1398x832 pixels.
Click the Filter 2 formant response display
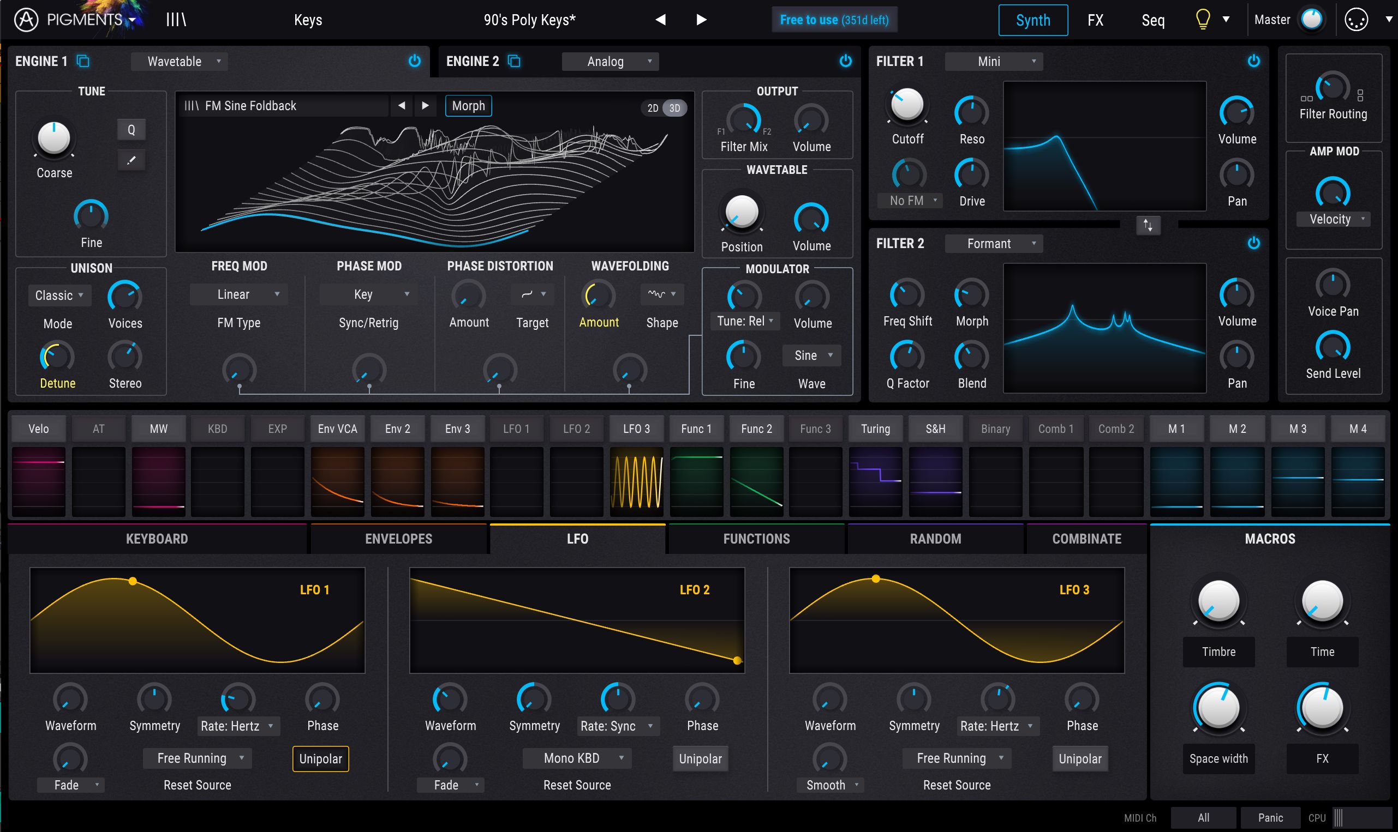(1104, 328)
